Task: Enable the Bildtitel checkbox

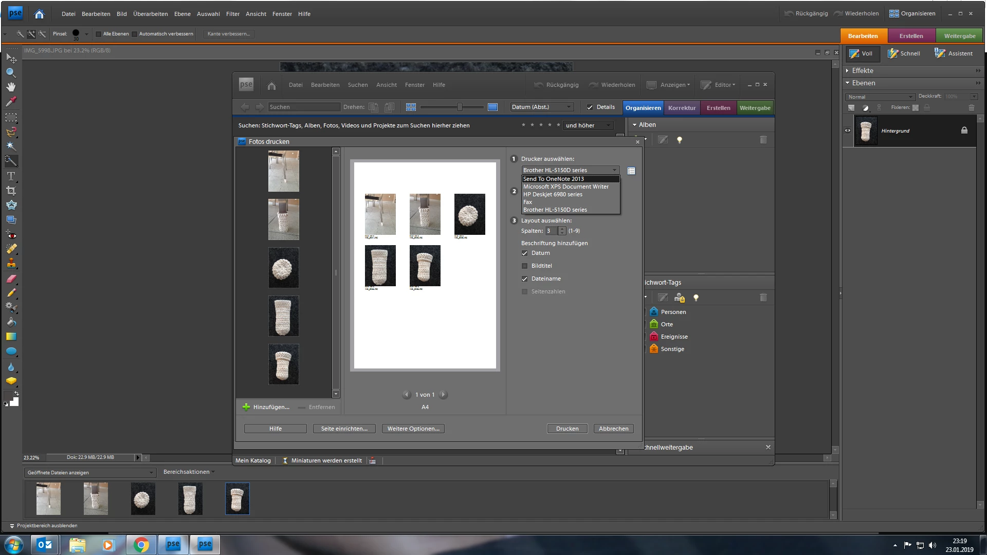Action: (x=524, y=266)
